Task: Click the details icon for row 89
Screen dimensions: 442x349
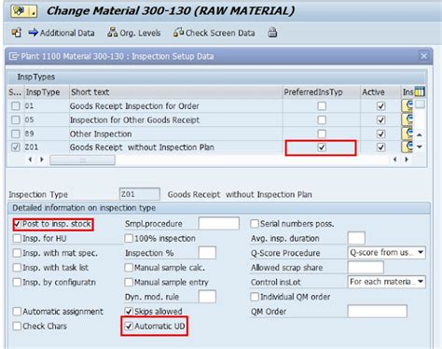Action: tap(407, 133)
